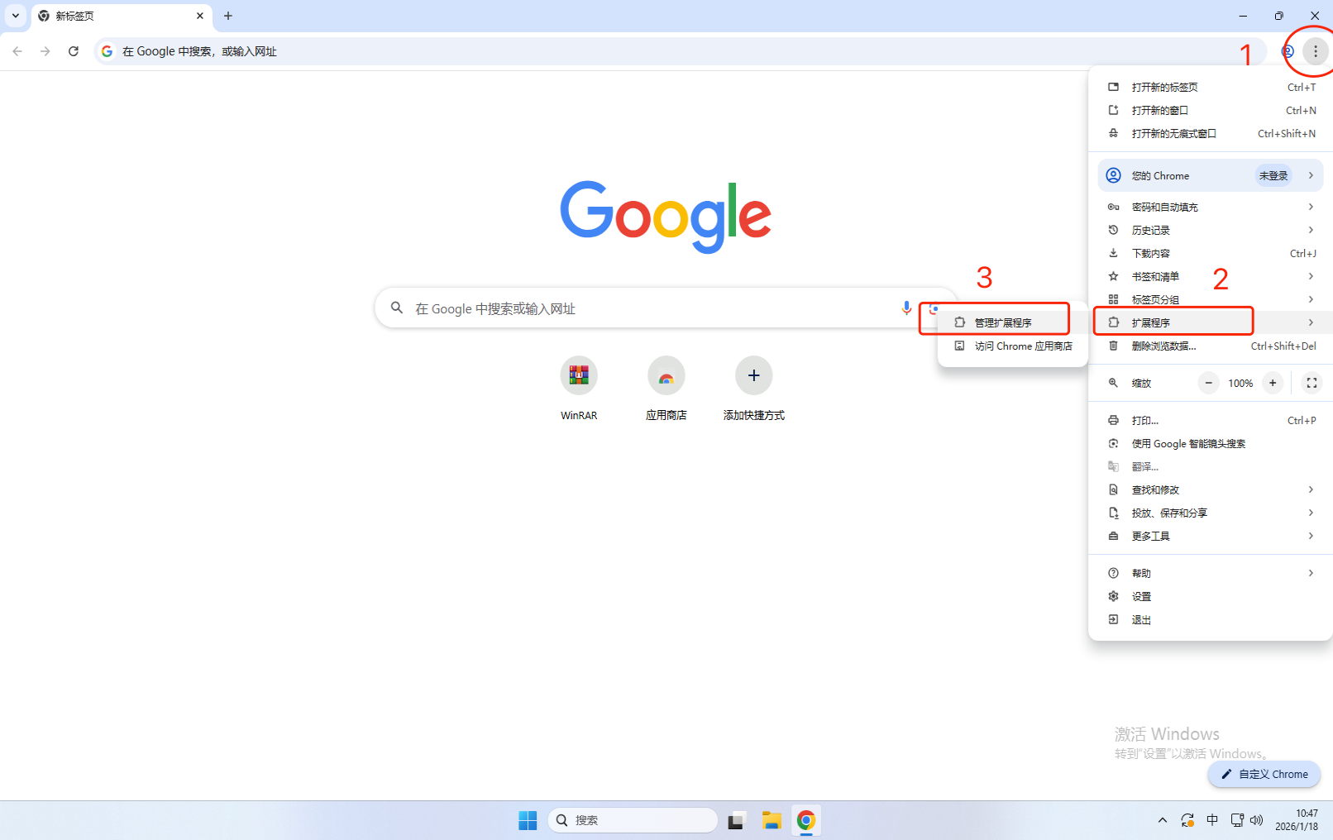This screenshot has width=1333, height=840.
Task: Click the three-dot Chrome menu icon
Action: 1315,51
